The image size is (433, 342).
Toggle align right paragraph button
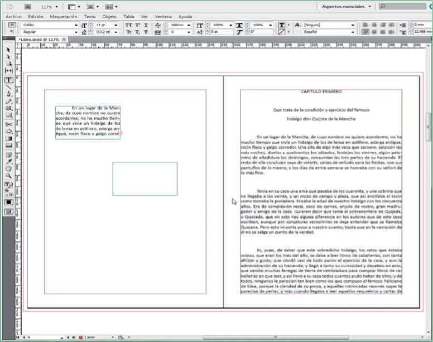tap(383, 25)
